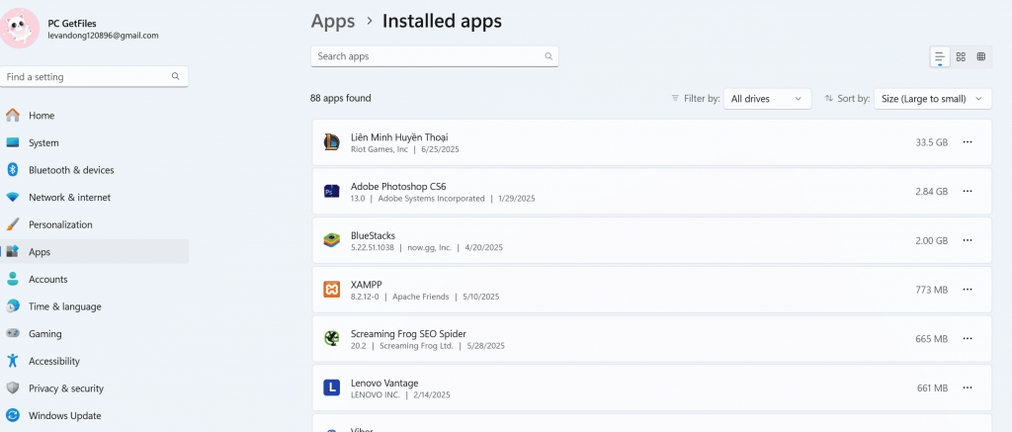Go to Apps settings section
This screenshot has height=432, width=1012.
click(x=94, y=252)
